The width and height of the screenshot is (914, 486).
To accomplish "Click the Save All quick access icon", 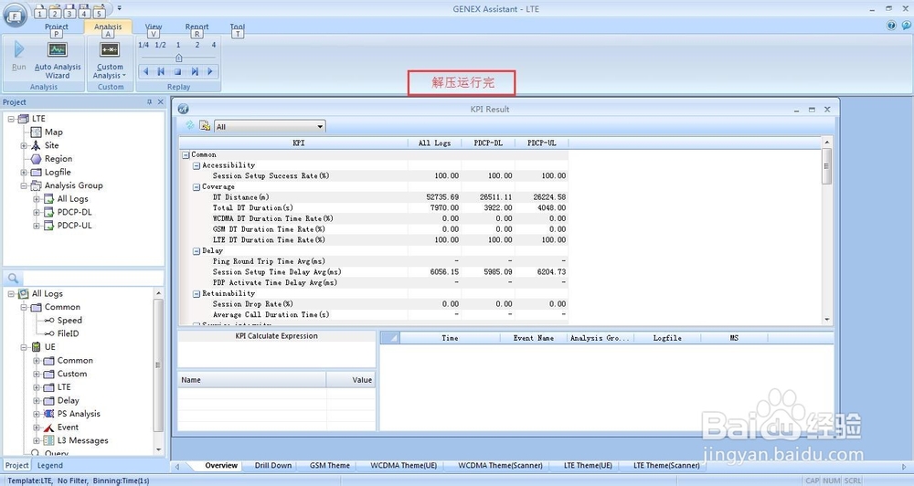I will pyautogui.click(x=84, y=12).
